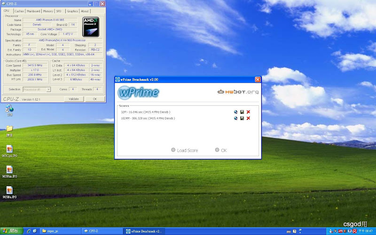Click the OK button in CPU-Z

point(95,99)
